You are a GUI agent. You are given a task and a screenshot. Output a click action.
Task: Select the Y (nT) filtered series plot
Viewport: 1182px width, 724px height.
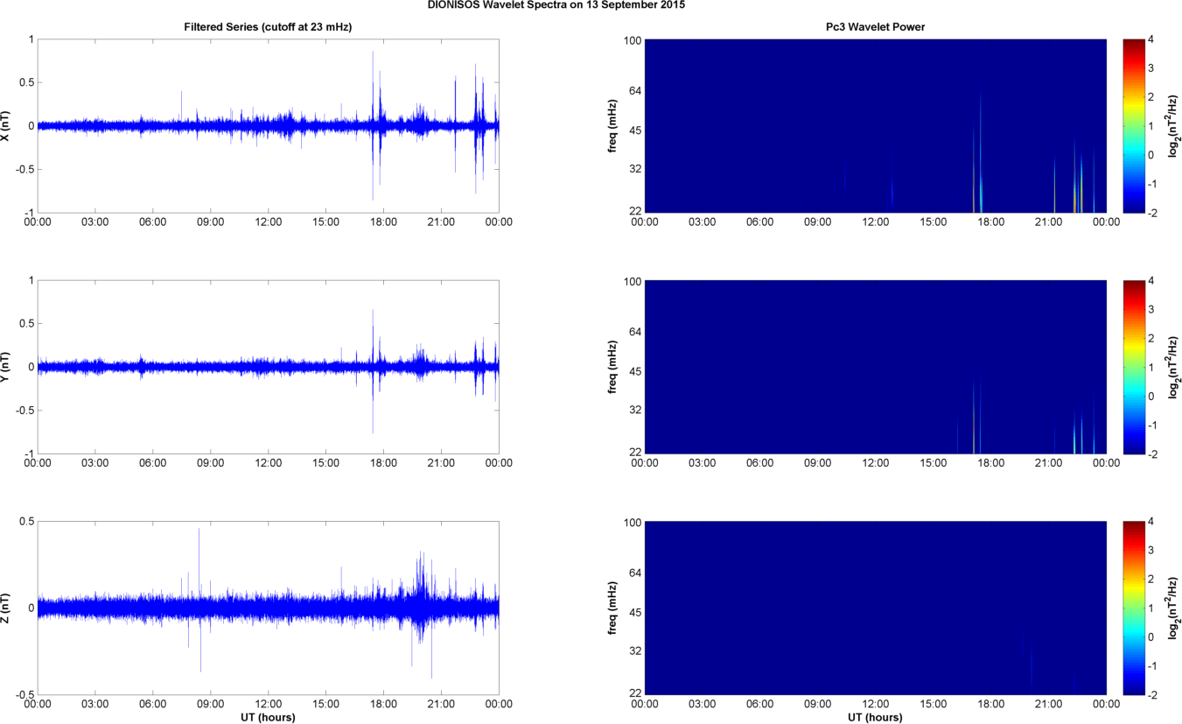tap(268, 367)
